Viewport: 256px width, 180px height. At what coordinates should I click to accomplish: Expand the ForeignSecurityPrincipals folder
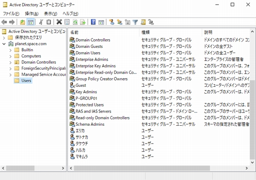tap(10, 68)
